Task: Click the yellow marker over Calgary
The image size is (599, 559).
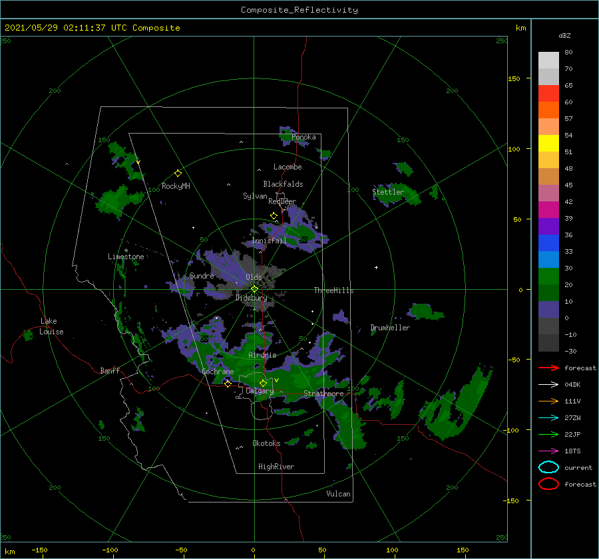Action: pos(263,383)
